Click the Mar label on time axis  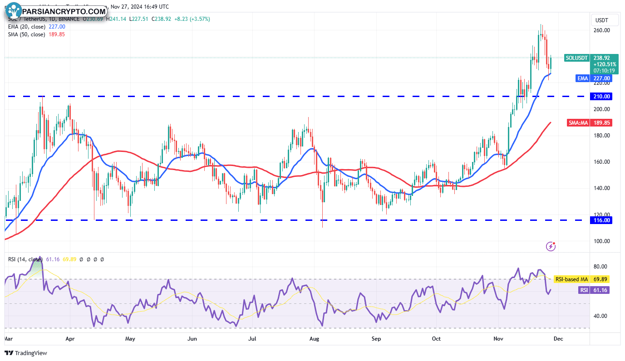point(9,339)
